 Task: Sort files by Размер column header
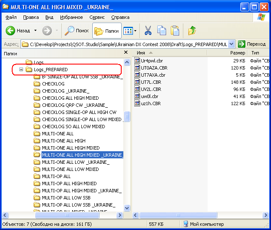(237, 53)
